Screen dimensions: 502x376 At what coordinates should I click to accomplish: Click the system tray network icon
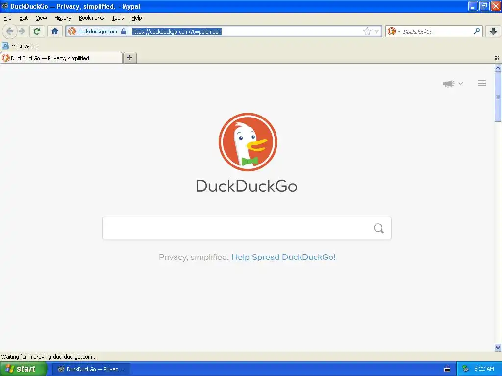tap(466, 369)
